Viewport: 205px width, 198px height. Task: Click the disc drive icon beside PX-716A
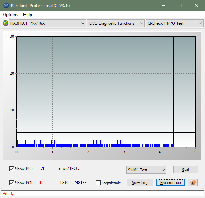point(5,23)
